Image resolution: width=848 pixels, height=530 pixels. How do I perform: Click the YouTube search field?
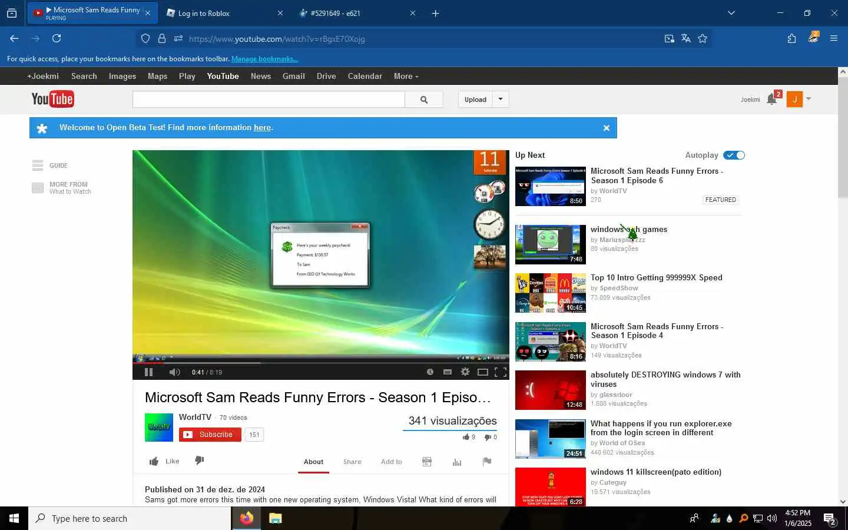(x=269, y=100)
